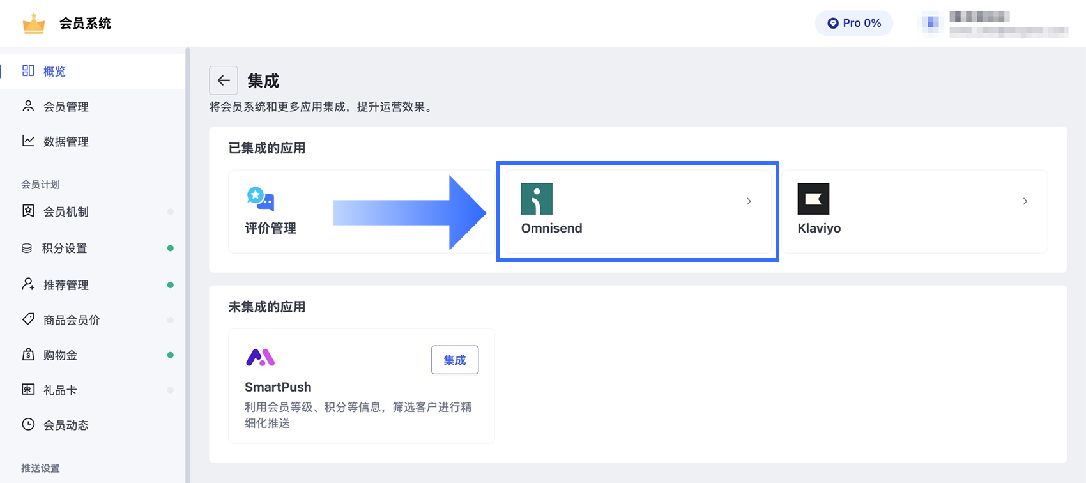Click the 商品会员价 tag icon
The image size is (1086, 483).
point(28,319)
